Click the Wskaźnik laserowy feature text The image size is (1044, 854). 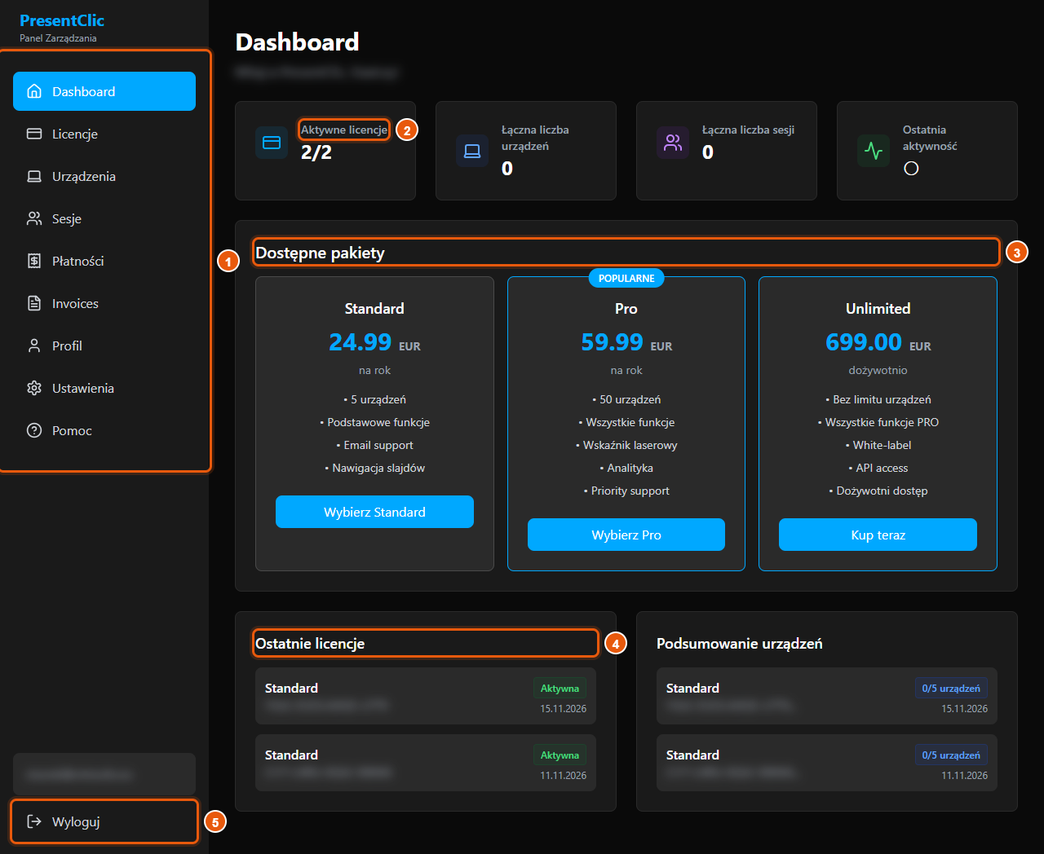[626, 445]
